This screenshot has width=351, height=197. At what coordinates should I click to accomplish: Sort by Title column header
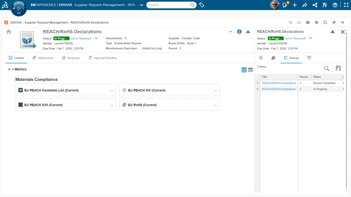[279, 77]
